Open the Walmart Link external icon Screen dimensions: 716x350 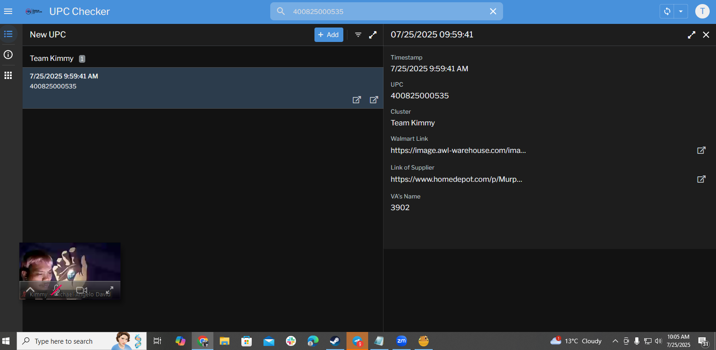(701, 150)
